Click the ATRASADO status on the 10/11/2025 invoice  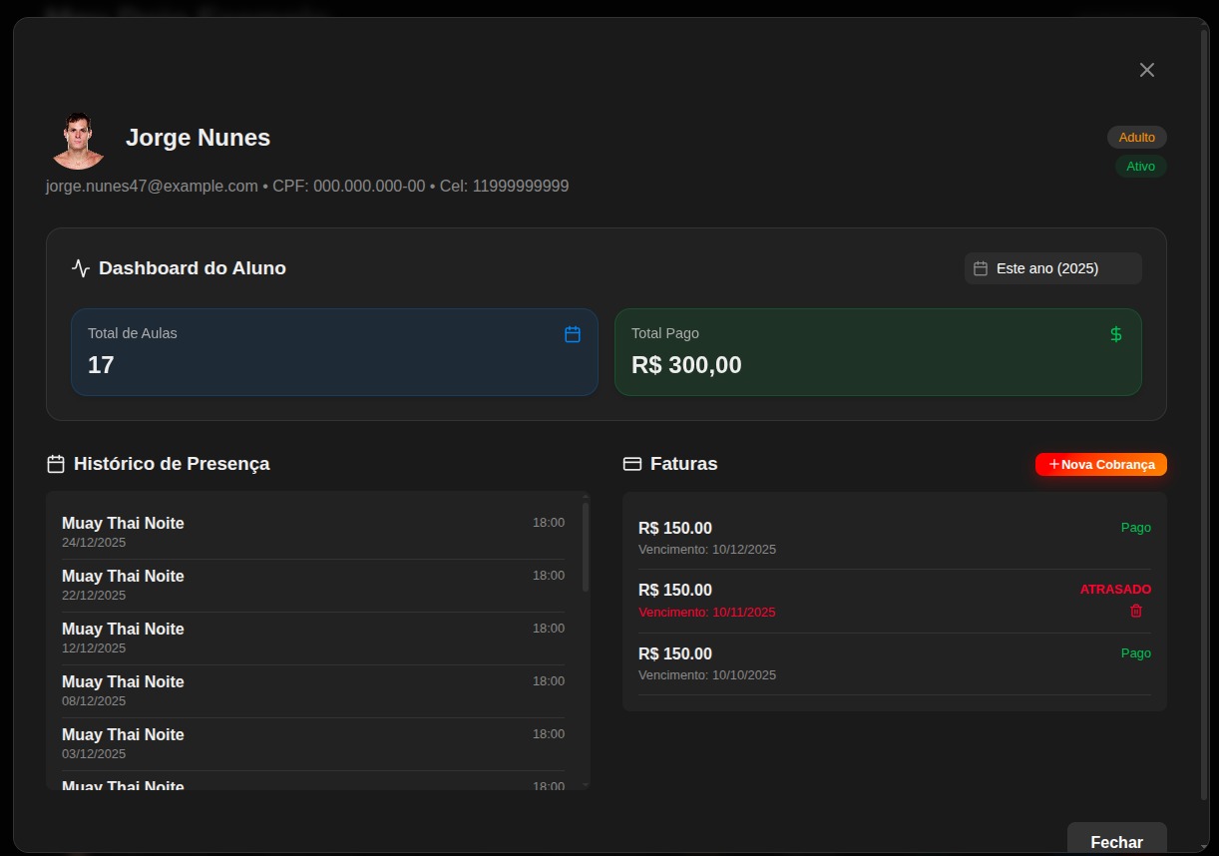[1114, 590]
